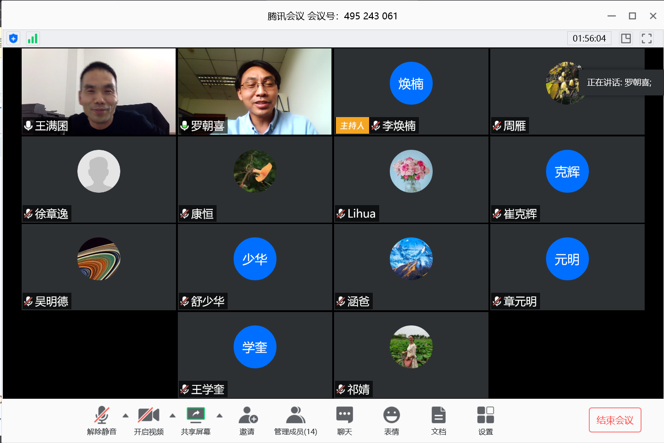Open the layout switch icon

point(626,38)
